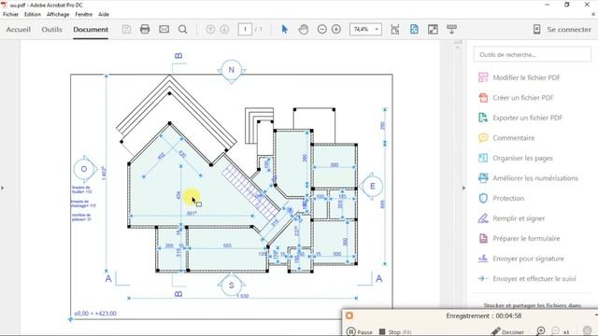The image size is (598, 336).
Task: Go to previous page arrow
Action: click(210, 29)
